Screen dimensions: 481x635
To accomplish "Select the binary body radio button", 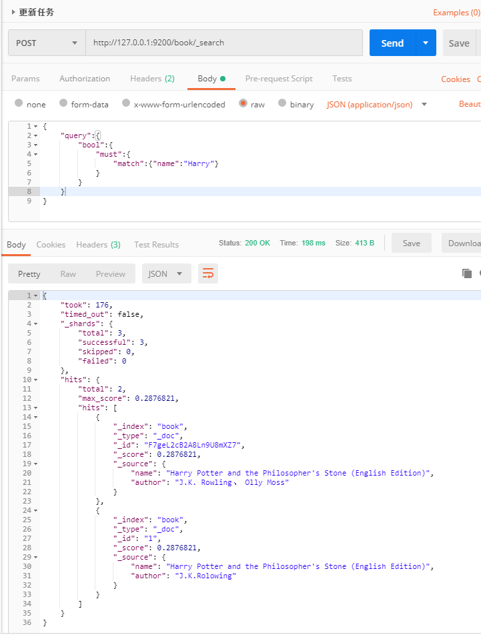I will click(x=282, y=103).
